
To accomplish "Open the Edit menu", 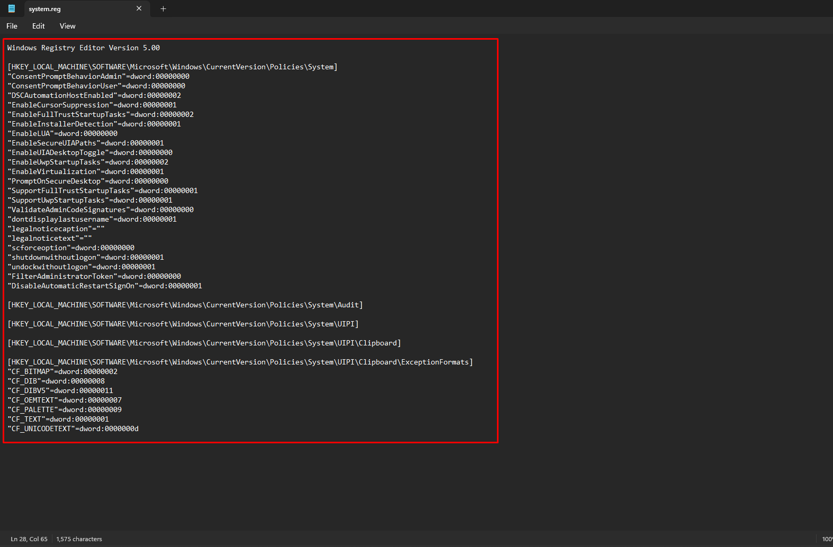I will tap(39, 26).
